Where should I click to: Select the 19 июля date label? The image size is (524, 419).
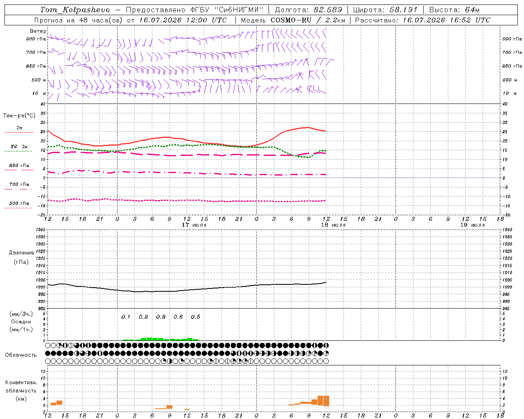pos(472,225)
